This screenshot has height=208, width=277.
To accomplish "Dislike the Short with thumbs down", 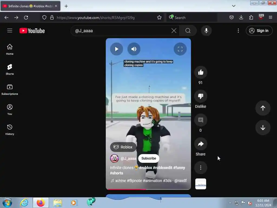I will 200,96.
